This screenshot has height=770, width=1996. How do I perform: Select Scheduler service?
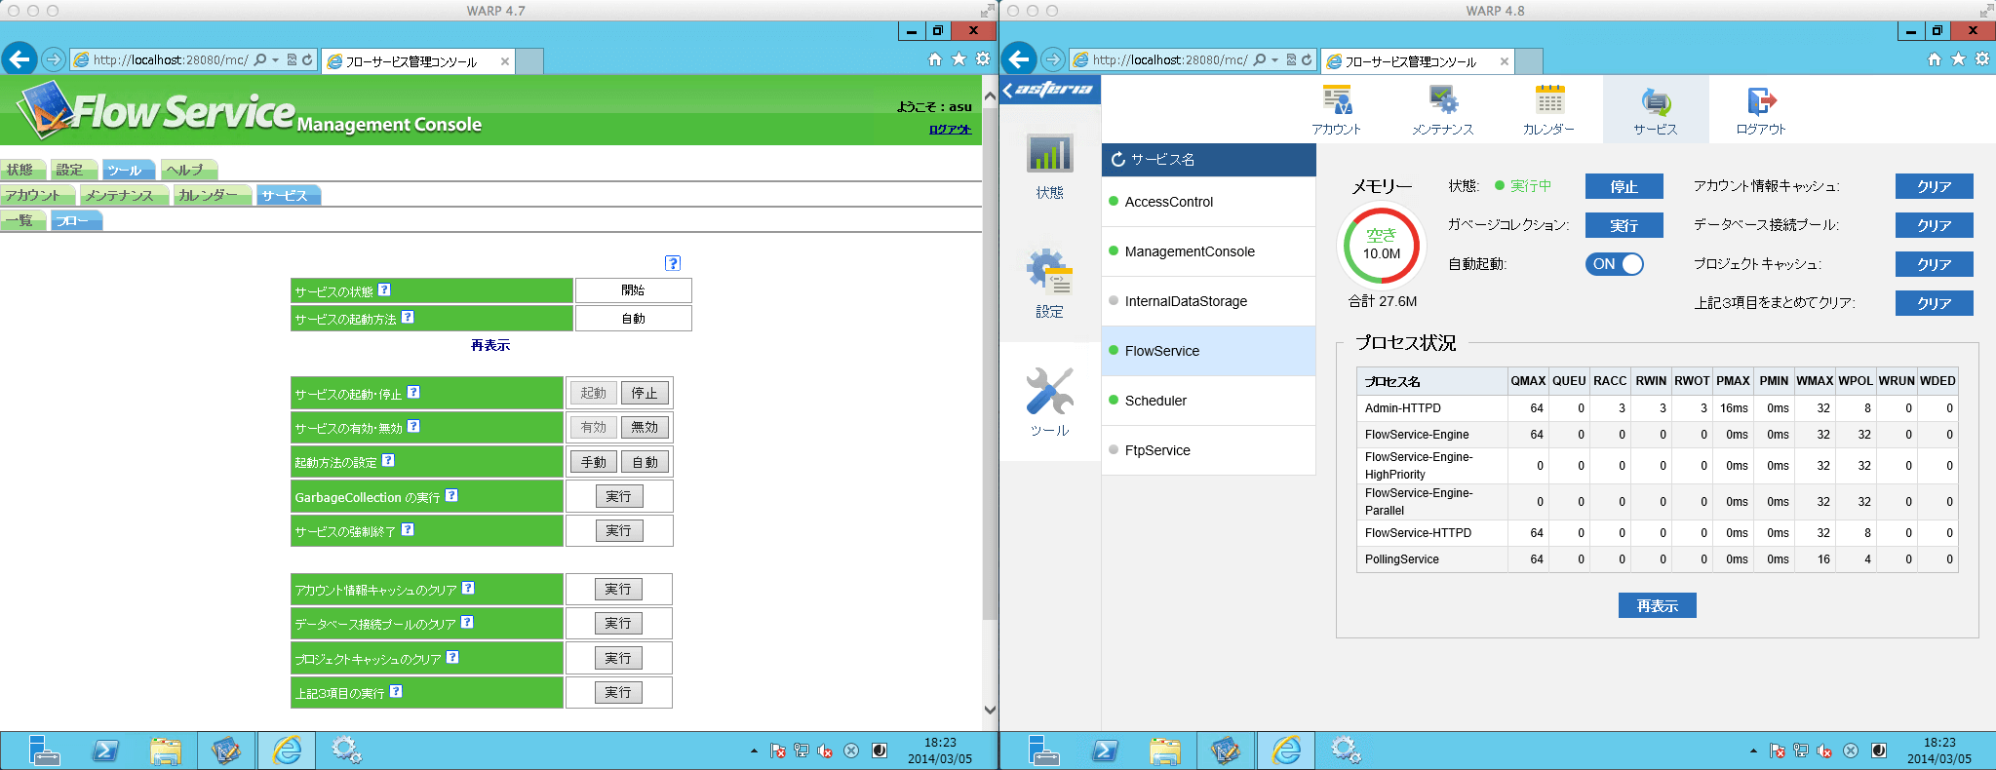(x=1209, y=401)
